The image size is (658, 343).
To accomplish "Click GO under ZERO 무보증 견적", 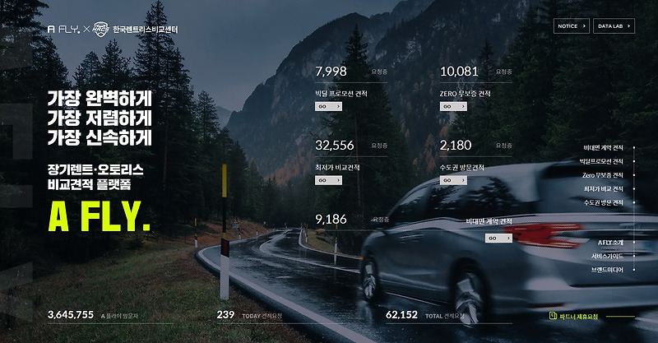I will click(453, 107).
